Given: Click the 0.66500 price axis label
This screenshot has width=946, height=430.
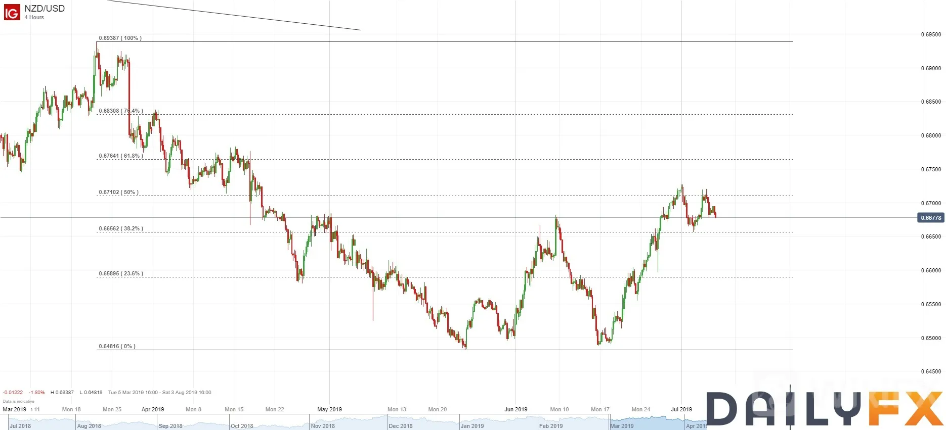Looking at the screenshot, I should pyautogui.click(x=931, y=236).
